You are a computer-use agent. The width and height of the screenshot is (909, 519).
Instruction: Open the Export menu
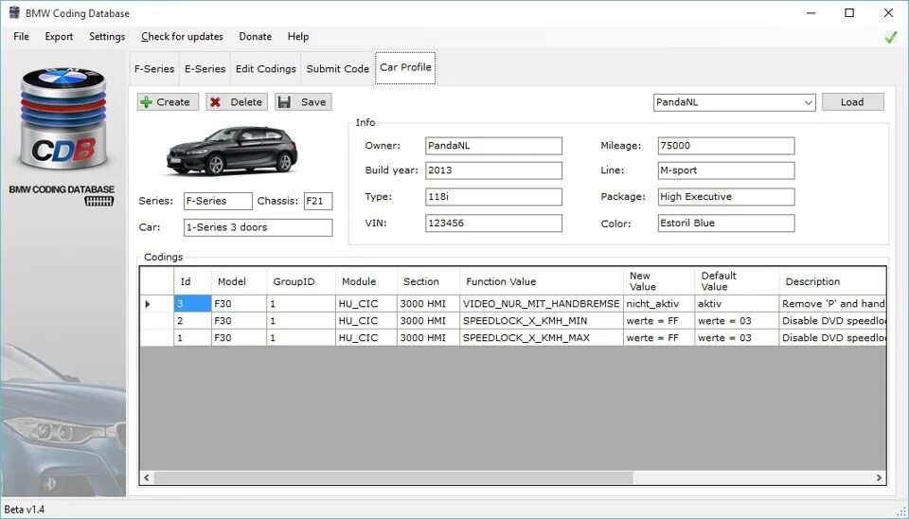pyautogui.click(x=59, y=37)
